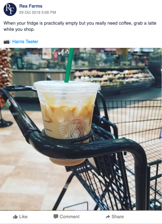Select the Share text label
The height and width of the screenshot is (224, 162).
coord(118,217)
